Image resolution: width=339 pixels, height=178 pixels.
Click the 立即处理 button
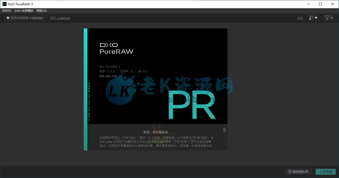(x=326, y=172)
